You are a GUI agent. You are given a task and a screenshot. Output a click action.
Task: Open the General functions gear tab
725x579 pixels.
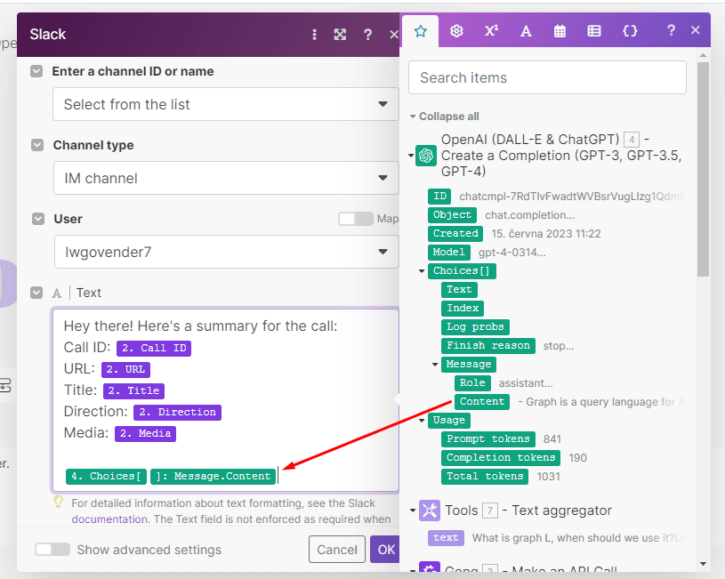tap(456, 30)
